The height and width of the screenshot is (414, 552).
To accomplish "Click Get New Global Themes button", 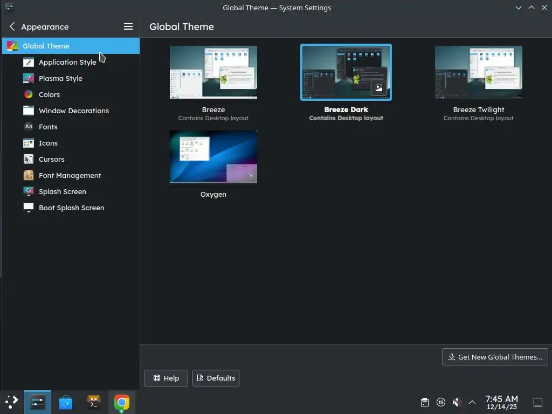I will tap(495, 357).
